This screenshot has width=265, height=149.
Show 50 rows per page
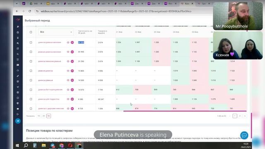[49, 116]
